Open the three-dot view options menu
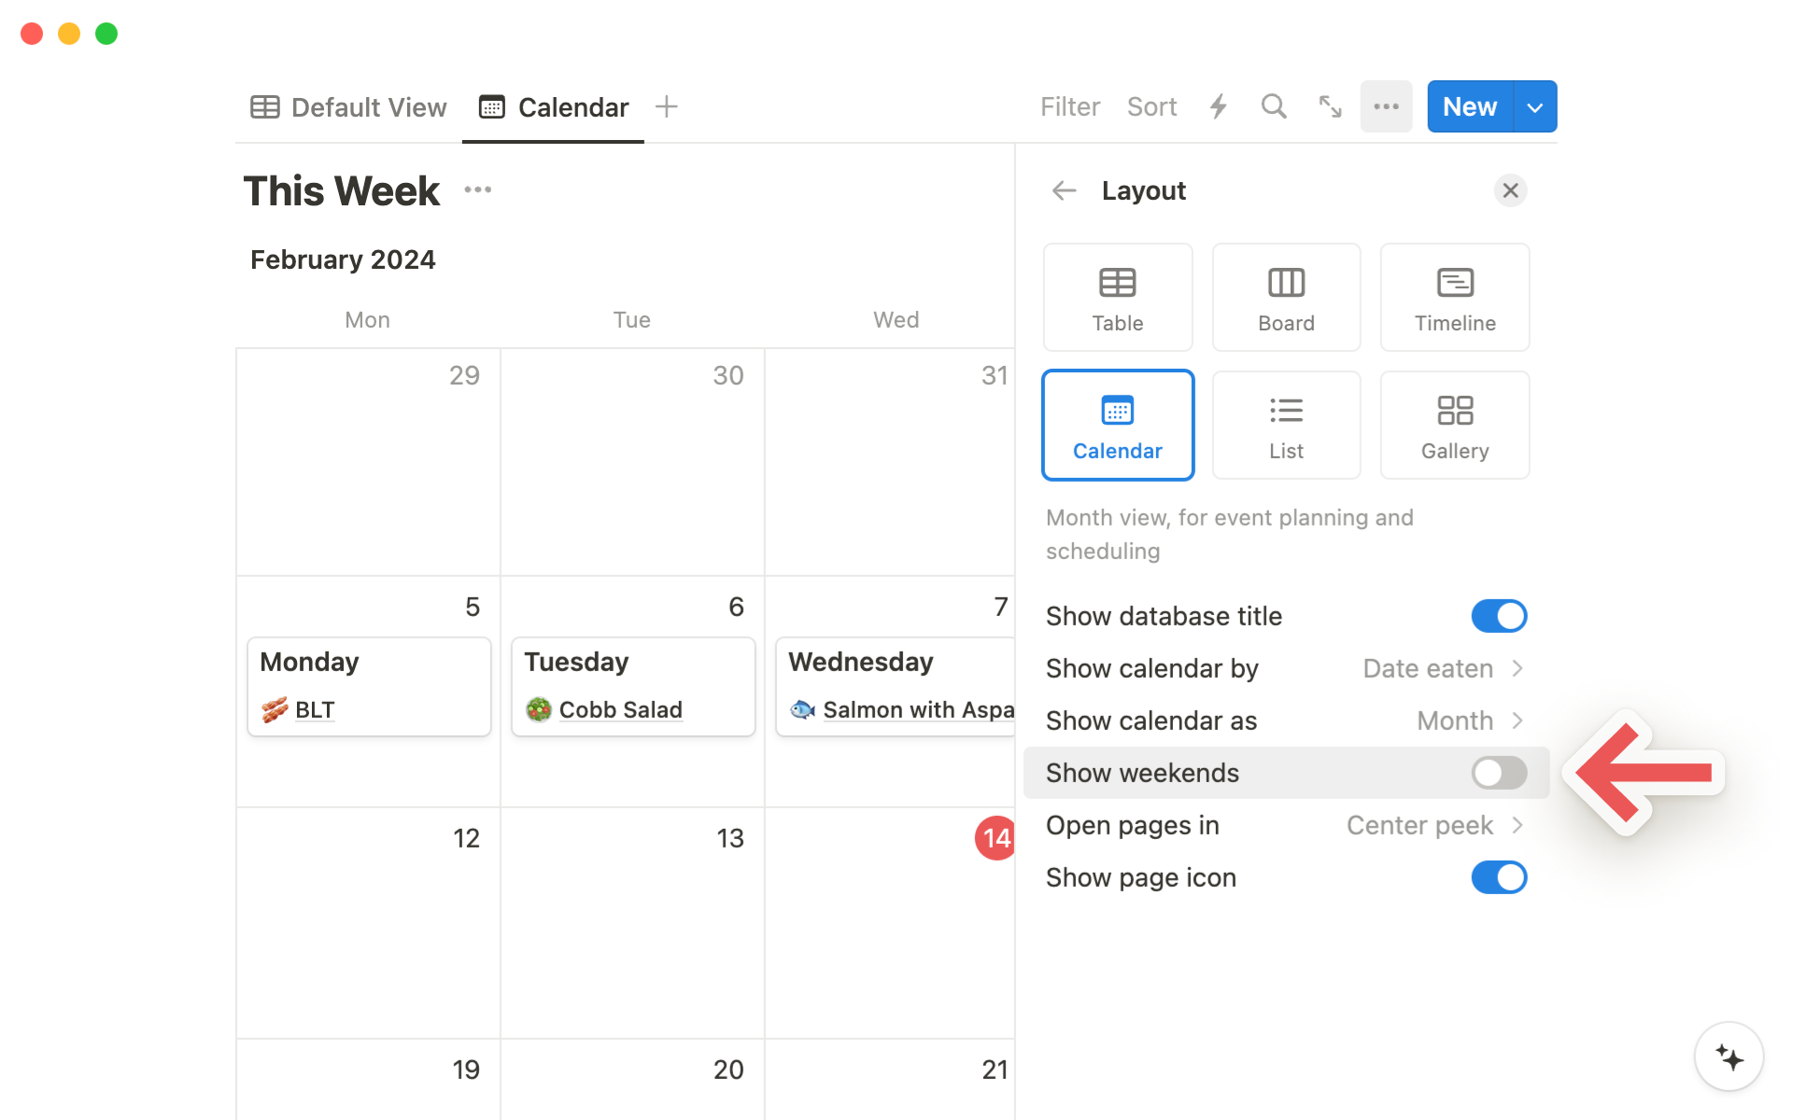 point(1386,106)
